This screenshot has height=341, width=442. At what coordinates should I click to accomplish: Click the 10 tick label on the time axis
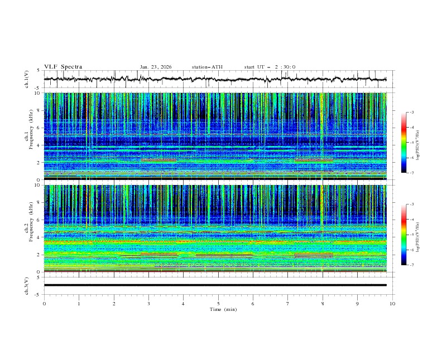click(392, 304)
